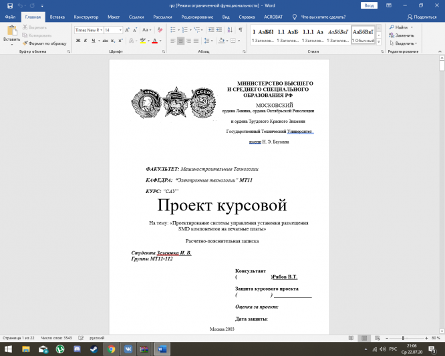Click the zoom slider in status bar

[x=402, y=338]
